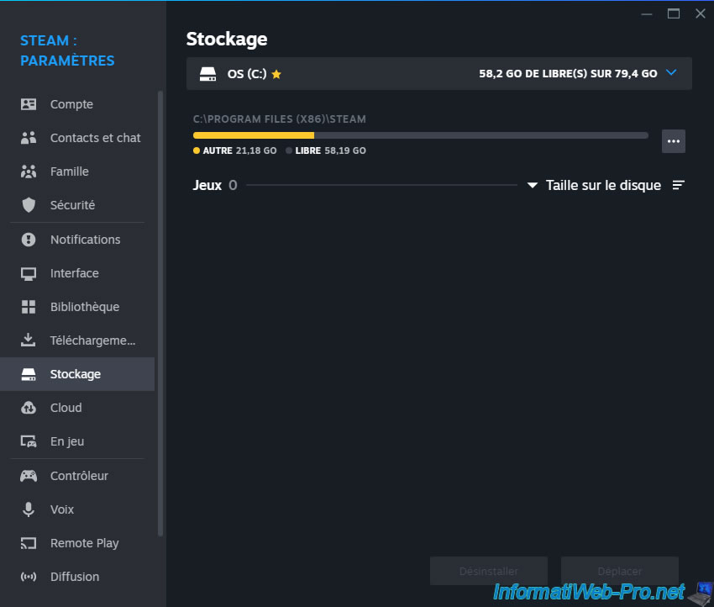Click 58,2 GO DE LIBRE(S) SUR 79,4 GO text
This screenshot has height=607, width=714.
coord(568,74)
